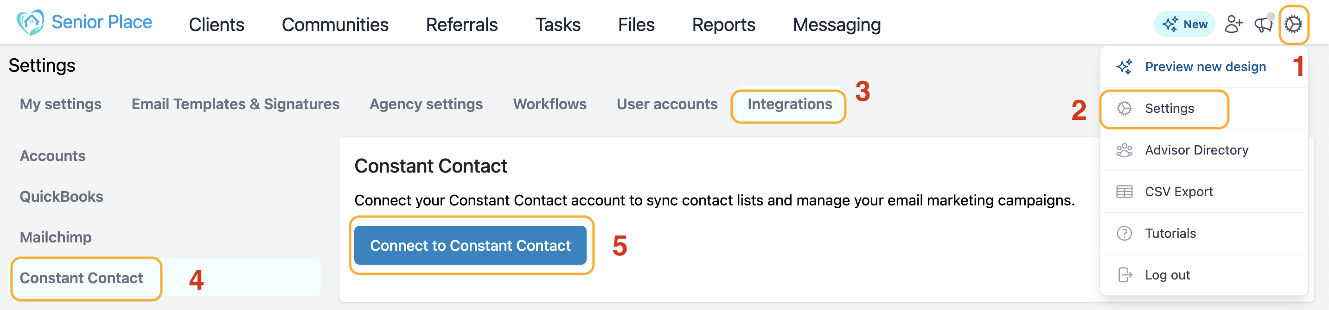
Task: Open the Reports page from navigation
Action: pos(723,25)
